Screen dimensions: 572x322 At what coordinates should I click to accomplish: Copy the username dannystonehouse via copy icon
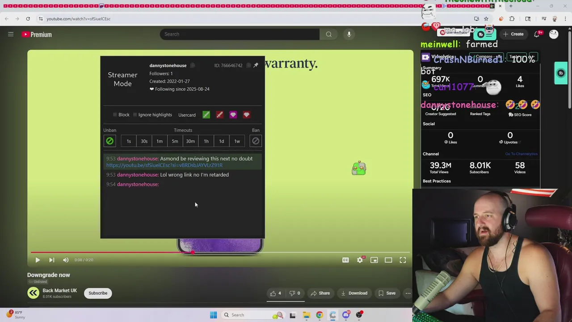(x=193, y=65)
